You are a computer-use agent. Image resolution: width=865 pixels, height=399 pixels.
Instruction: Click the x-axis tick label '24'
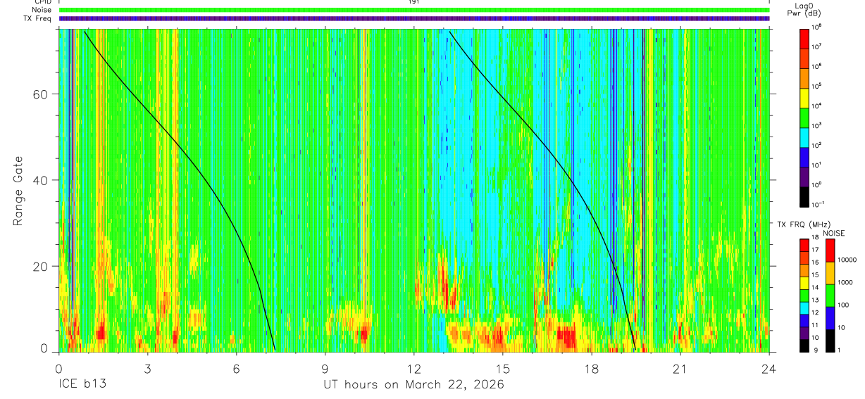[x=768, y=369]
